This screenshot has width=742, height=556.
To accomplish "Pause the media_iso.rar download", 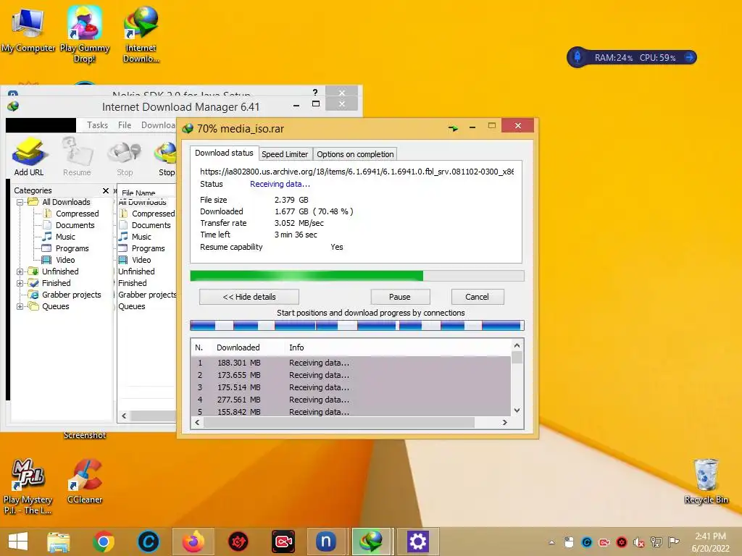I will (x=400, y=297).
